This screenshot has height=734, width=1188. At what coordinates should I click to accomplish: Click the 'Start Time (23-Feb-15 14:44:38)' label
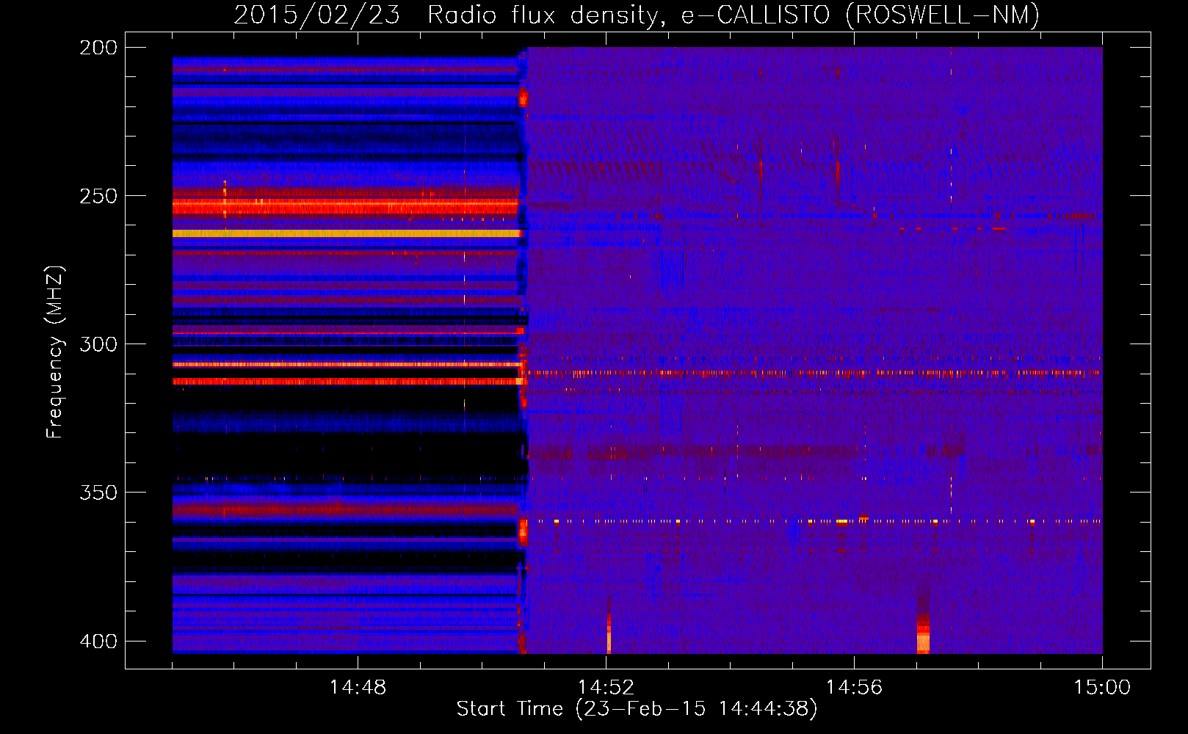click(637, 709)
